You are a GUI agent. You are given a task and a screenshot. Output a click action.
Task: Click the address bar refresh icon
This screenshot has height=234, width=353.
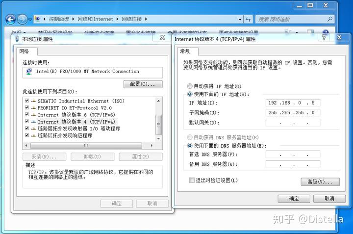coord(248,19)
